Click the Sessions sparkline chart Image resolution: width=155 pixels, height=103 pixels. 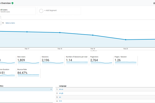pyautogui.click(x=53, y=63)
